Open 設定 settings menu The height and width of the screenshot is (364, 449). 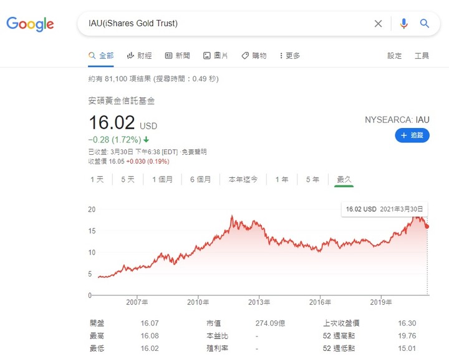[394, 56]
